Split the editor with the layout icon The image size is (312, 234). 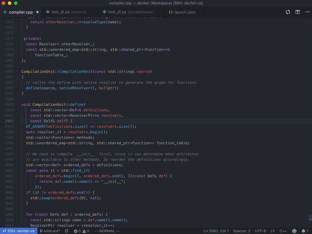point(298,12)
